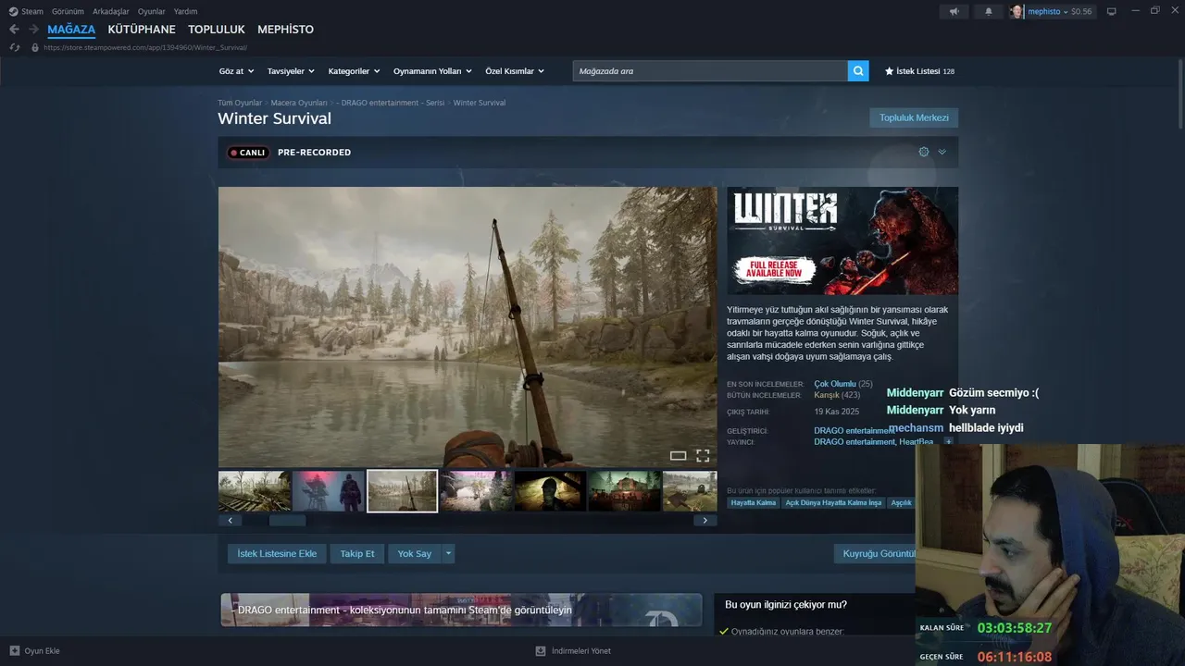Click the Topluluk Merkezi button
Screen dimensions: 1185x666
(914, 117)
